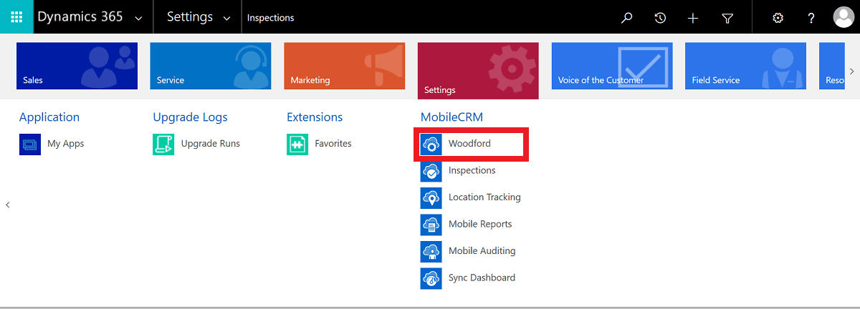
Task: Click the Woodford cloud gear icon
Action: click(431, 144)
